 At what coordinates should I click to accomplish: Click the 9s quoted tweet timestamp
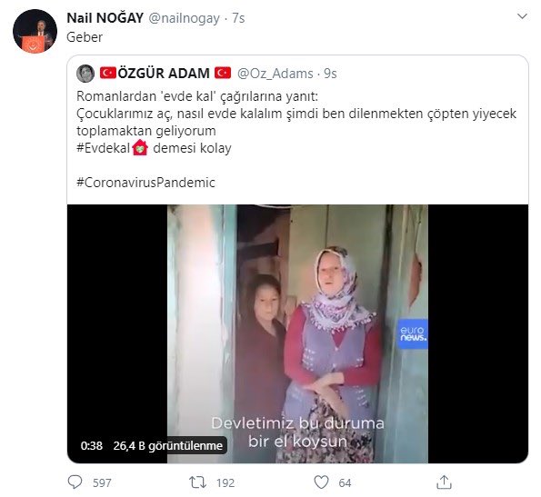click(330, 74)
